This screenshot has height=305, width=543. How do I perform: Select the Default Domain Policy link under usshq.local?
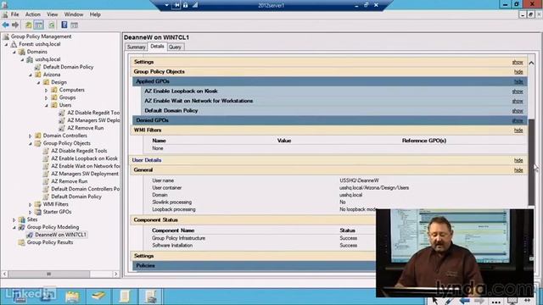68,67
